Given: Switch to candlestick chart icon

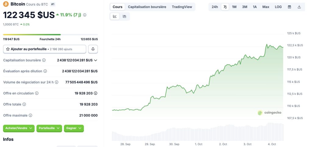Looking at the screenshot, I should point(125,16).
